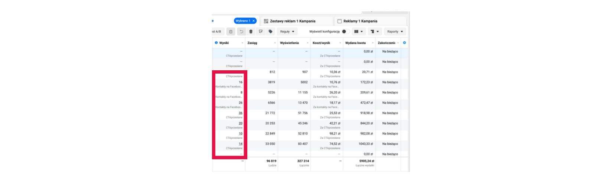Image resolution: width=609 pixels, height=190 pixels.
Task: Click the trash delete icon
Action: point(251,32)
